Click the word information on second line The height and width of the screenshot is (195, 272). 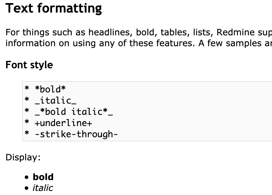[31, 43]
